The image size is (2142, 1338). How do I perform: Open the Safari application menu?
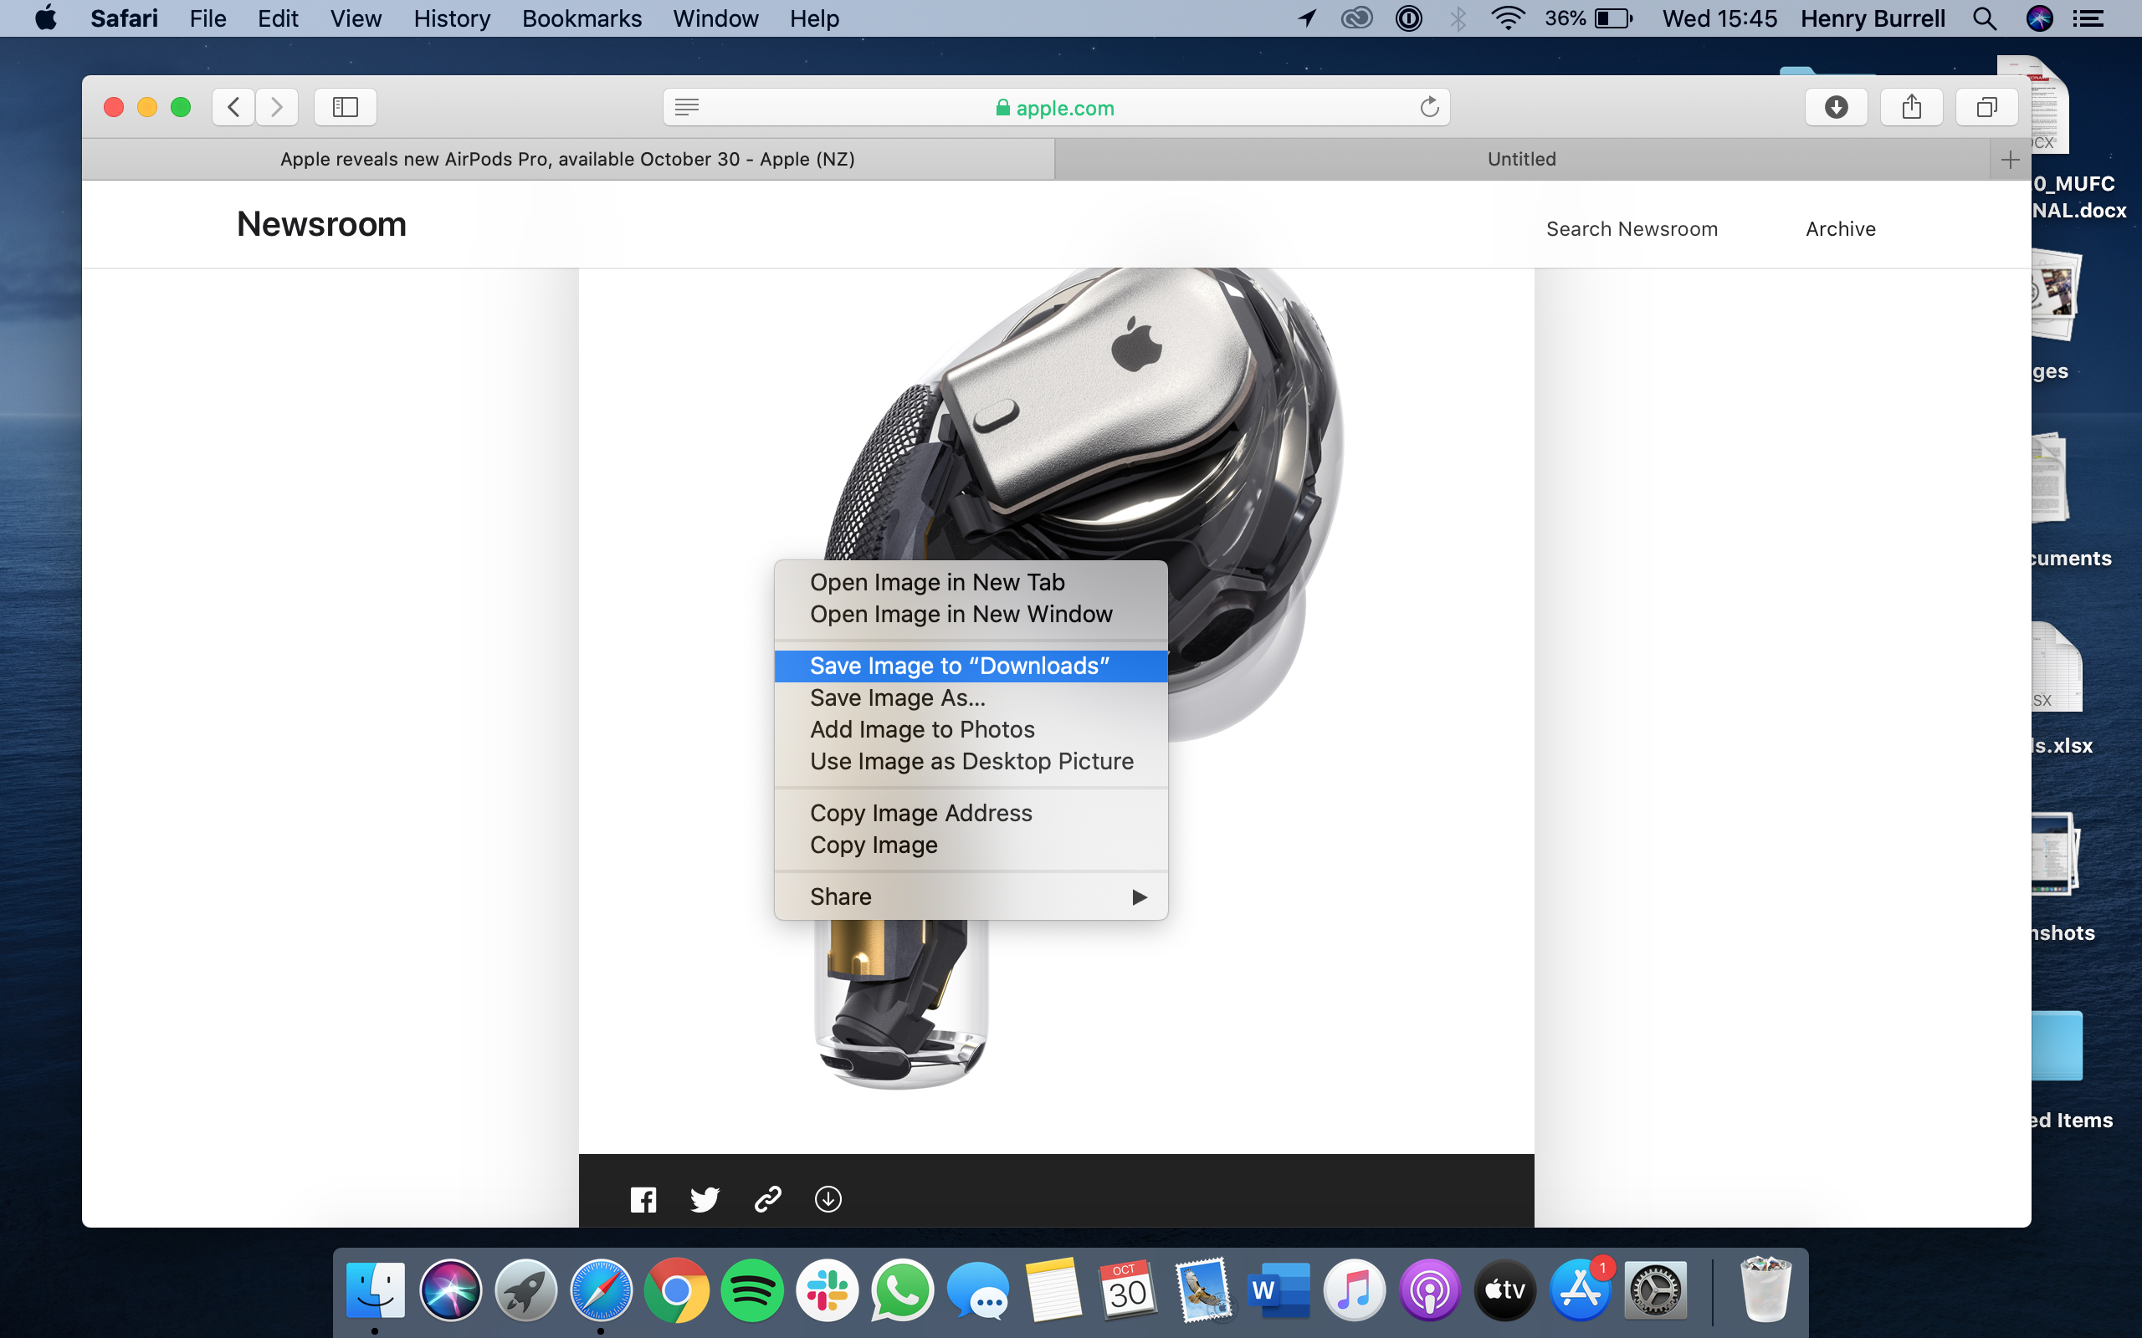(x=124, y=18)
